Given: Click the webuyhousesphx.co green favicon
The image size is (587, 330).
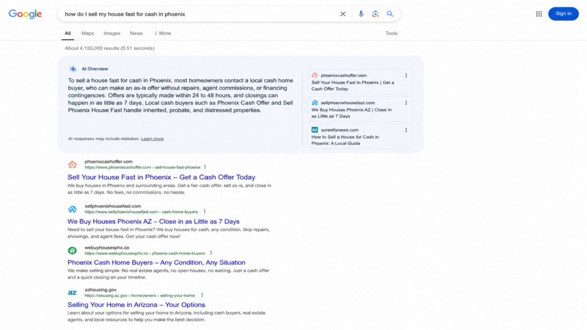Looking at the screenshot, I should pyautogui.click(x=72, y=250).
